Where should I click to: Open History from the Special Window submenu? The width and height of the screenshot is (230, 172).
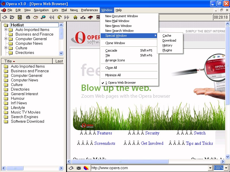170,45
